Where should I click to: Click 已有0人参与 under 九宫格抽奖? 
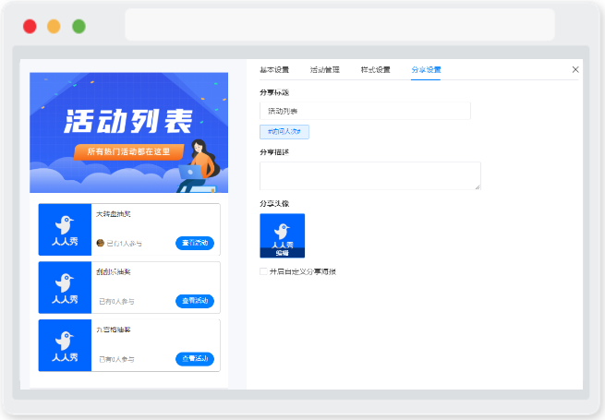pyautogui.click(x=116, y=359)
